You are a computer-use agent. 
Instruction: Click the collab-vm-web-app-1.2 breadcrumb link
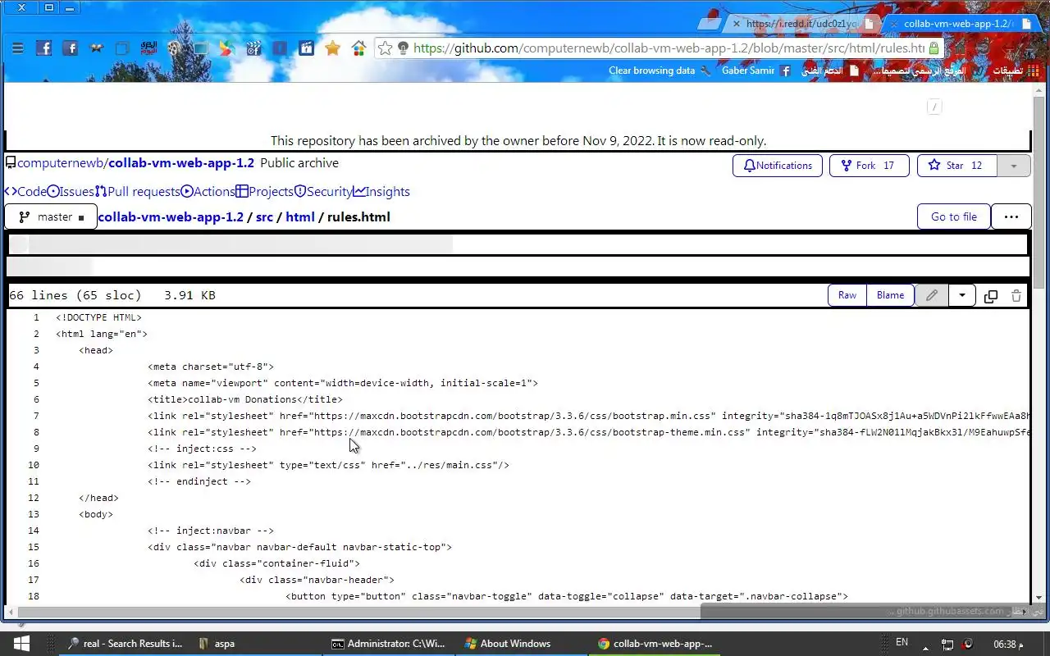171,216
